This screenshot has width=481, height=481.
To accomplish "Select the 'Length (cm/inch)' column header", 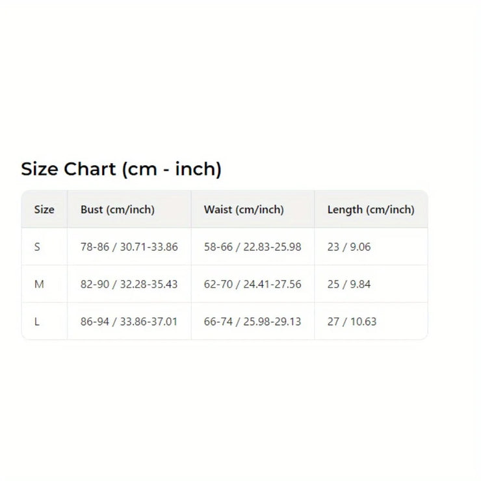I will 370,209.
